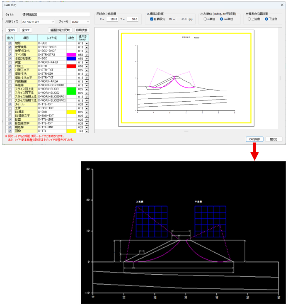Save drawing with CAD保存 button
288x305 pixels.
[x=254, y=139]
